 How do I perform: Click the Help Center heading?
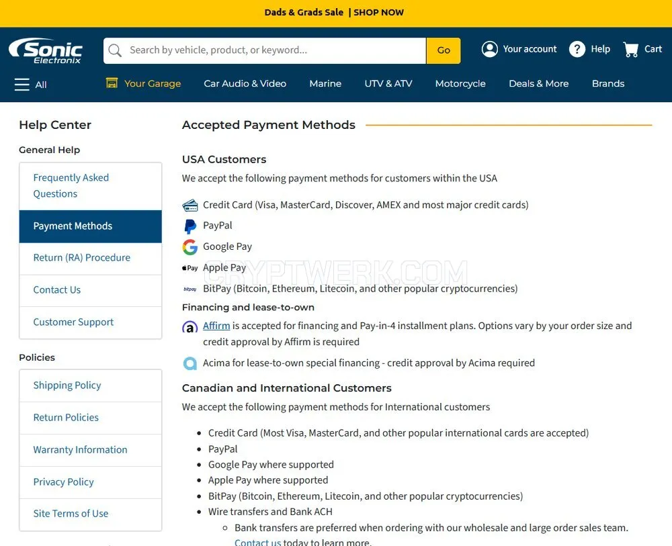point(55,125)
